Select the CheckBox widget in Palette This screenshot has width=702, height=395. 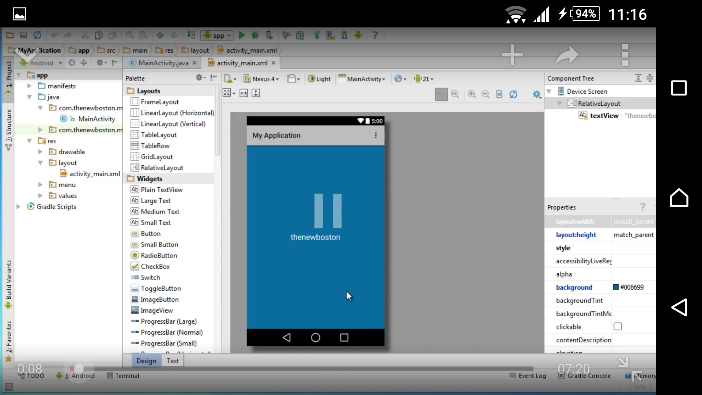coord(150,266)
